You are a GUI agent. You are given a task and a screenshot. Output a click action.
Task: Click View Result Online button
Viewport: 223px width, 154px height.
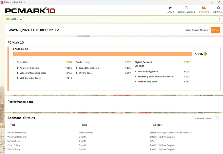pyautogui.click(x=196, y=30)
